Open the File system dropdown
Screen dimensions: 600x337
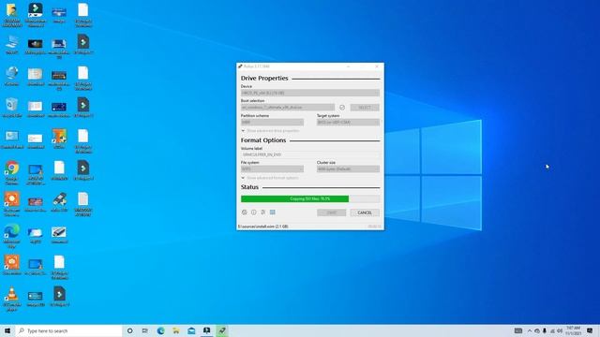(x=272, y=168)
